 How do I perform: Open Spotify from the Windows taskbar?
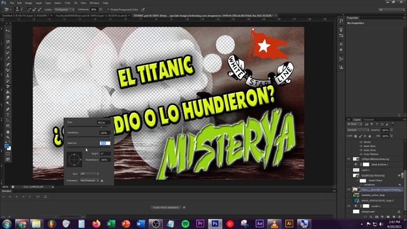point(185,223)
